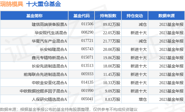
Task: Click holdings value 89.82万股
Action: pos(112,24)
